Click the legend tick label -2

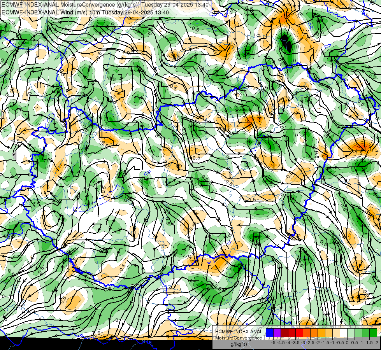tap(318, 343)
